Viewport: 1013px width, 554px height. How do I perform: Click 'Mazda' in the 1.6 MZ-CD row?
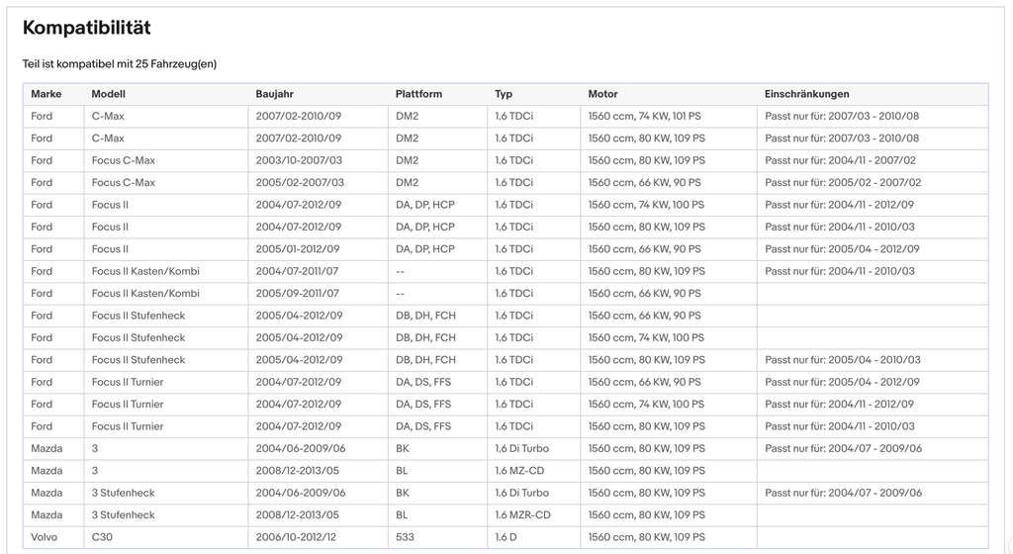46,471
